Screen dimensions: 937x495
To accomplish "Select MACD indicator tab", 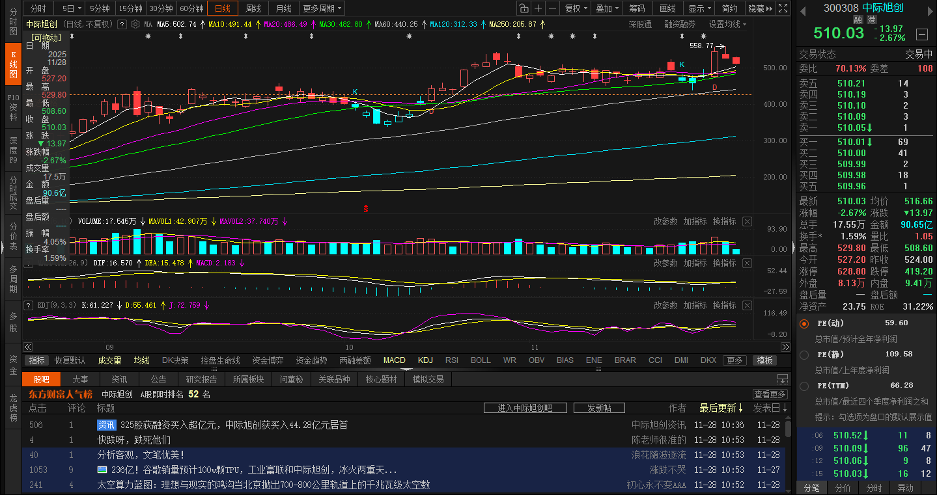I will [x=394, y=360].
